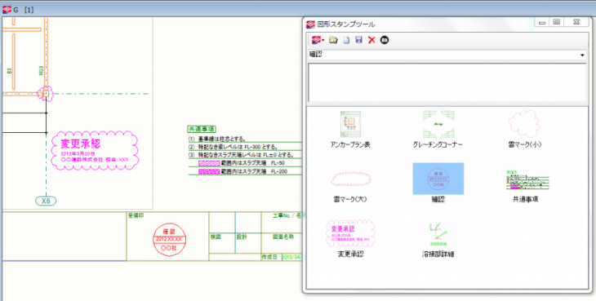Click the open folder icon in stamp toolbar
This screenshot has height=301, width=596.
coord(333,40)
